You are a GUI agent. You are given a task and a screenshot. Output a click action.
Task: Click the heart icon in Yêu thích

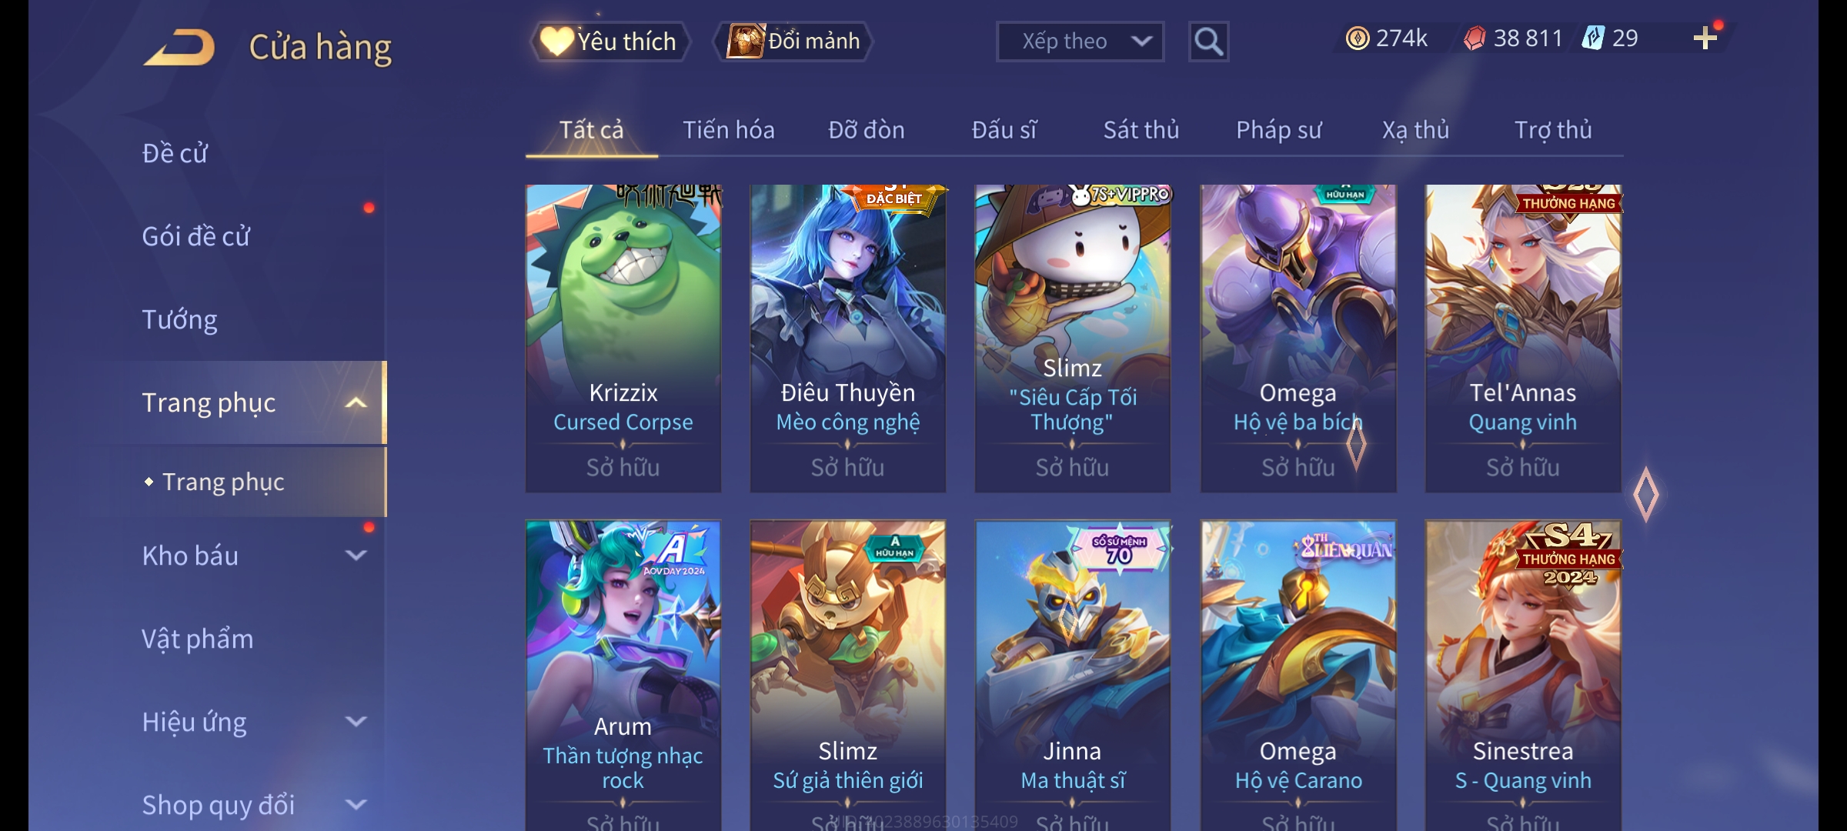point(556,41)
